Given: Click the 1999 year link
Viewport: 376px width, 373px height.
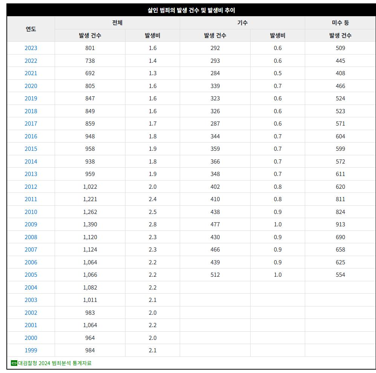Looking at the screenshot, I should pos(31,350).
